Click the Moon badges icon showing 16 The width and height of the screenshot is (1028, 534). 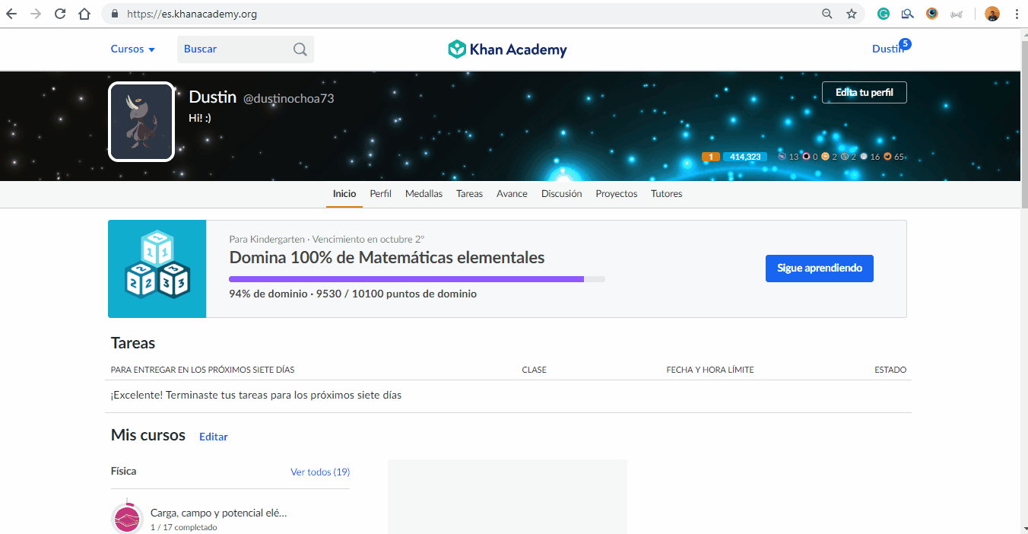point(864,157)
